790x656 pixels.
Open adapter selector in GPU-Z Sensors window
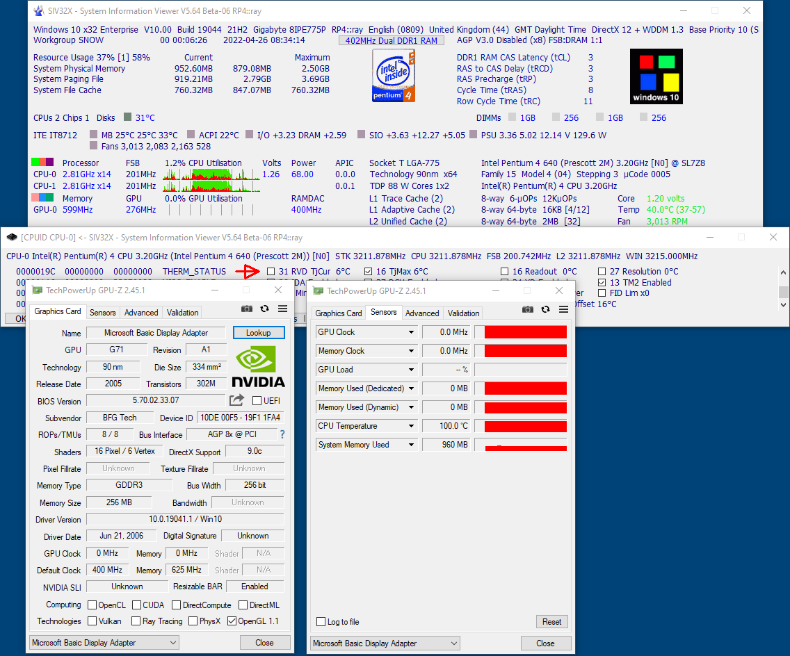(x=385, y=643)
